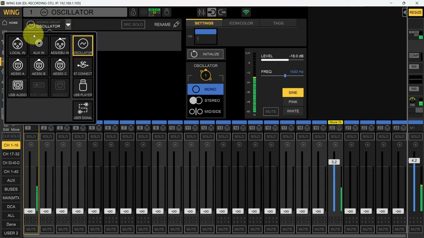This screenshot has width=424, height=238.
Task: Select the LOCAL IN source icon
Action: [x=18, y=46]
